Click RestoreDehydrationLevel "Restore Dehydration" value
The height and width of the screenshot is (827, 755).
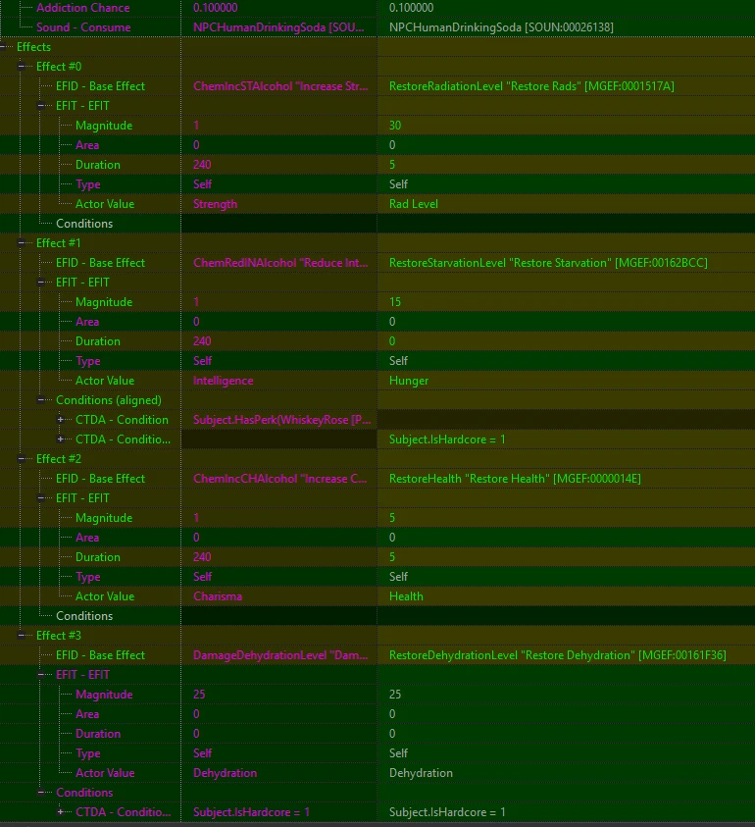557,655
